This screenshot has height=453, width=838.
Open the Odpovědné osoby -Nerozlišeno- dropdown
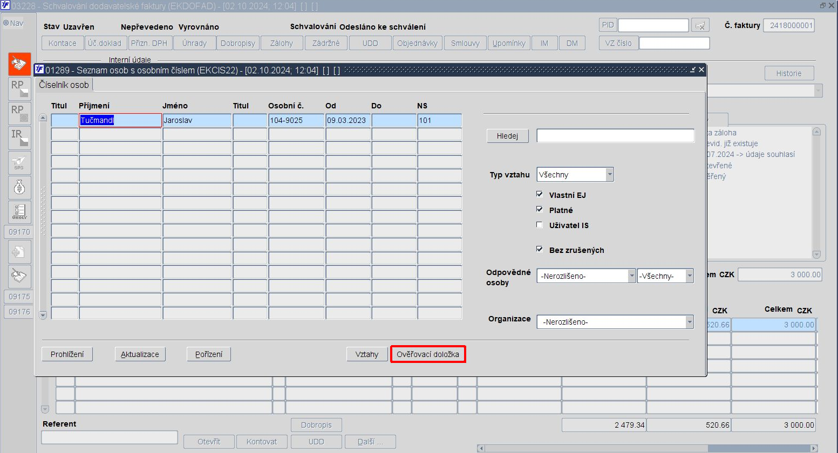tap(632, 276)
